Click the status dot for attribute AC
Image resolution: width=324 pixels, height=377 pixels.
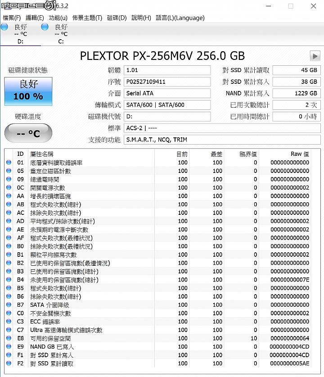(9, 213)
